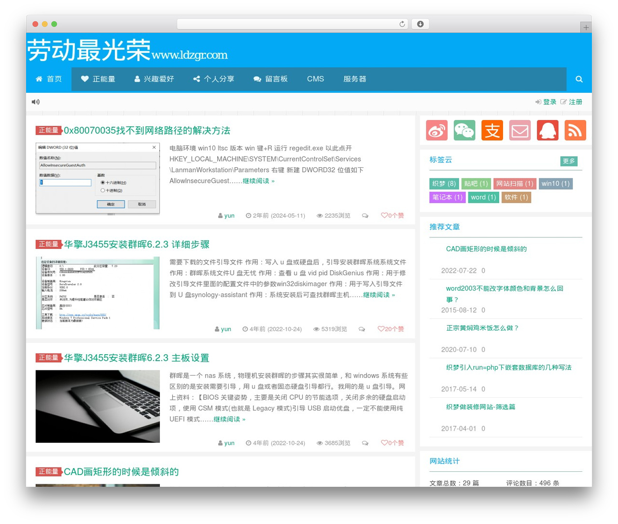This screenshot has width=618, height=524.
Task: Click the speaker announcement icon
Action: (x=36, y=102)
